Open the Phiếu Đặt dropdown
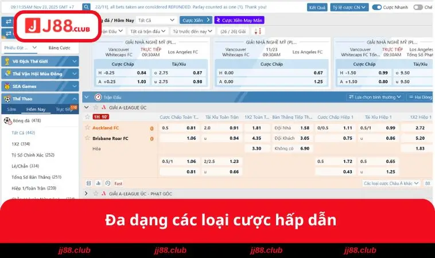The width and height of the screenshot is (435, 258). (20, 48)
